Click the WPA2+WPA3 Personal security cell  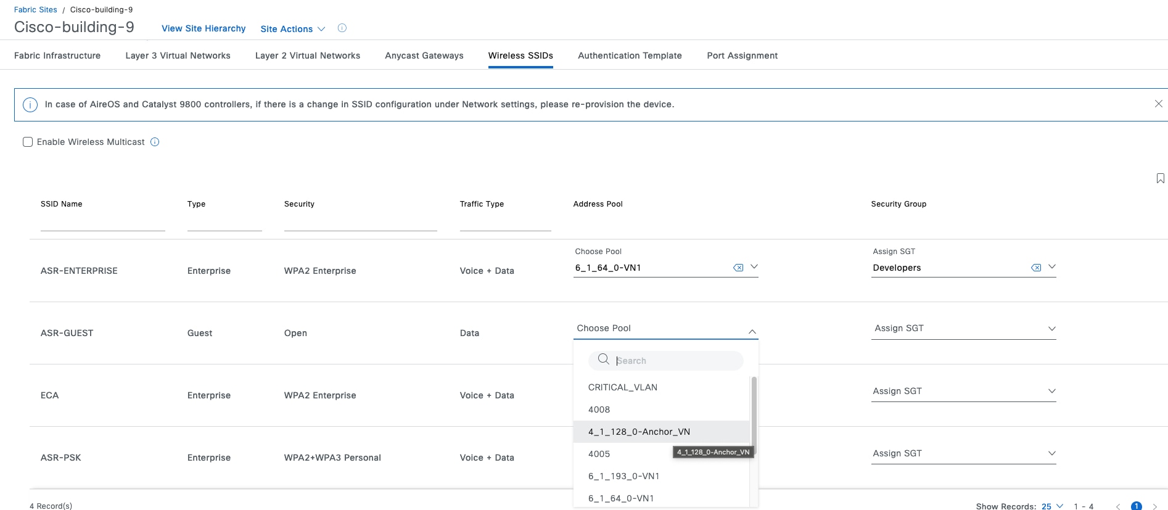(x=332, y=458)
